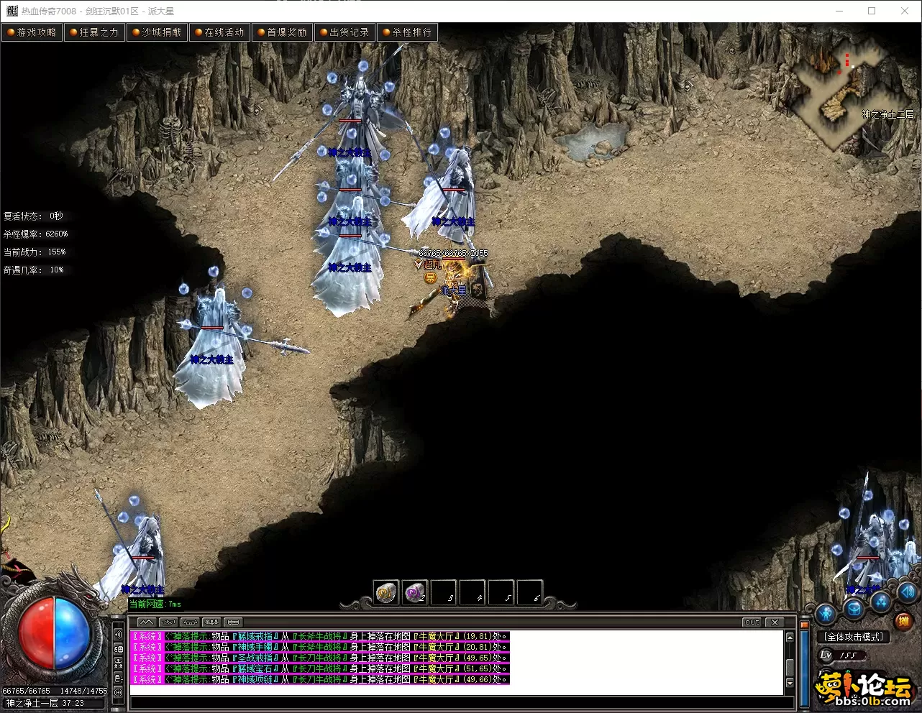The height and width of the screenshot is (713, 922).
Task: Select empty hotbar slot 3
Action: click(444, 593)
